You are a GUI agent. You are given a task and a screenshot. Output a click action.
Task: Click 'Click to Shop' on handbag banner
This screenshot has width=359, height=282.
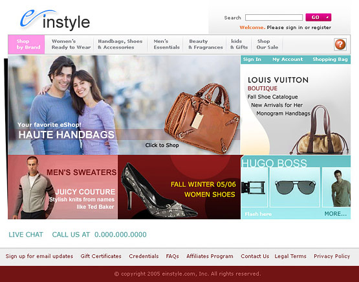pos(162,145)
